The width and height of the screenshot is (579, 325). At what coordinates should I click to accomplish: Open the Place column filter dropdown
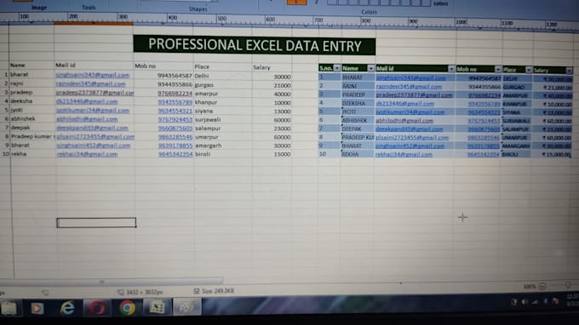529,70
